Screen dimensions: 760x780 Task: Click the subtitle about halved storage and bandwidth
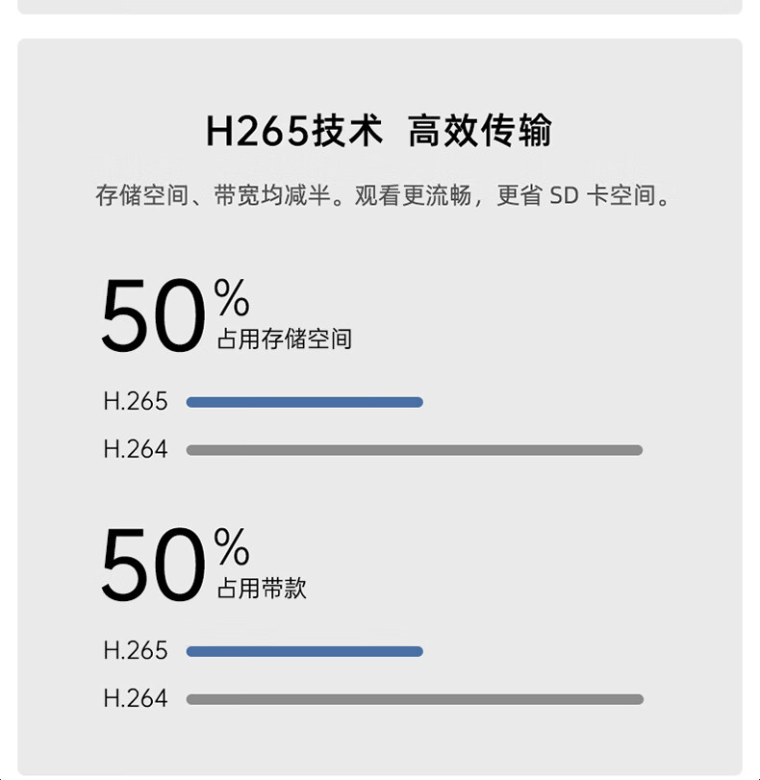pyautogui.click(x=382, y=195)
